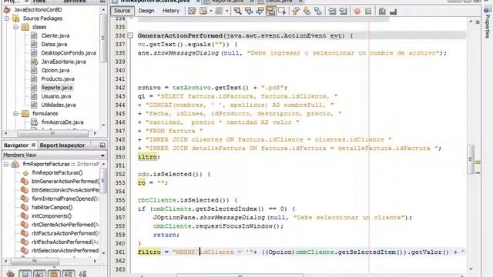Open the Report Inspector tab

pos(62,145)
